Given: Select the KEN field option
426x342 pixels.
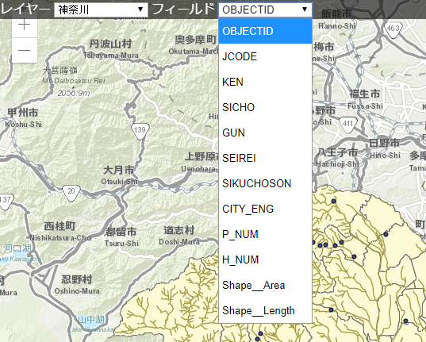Looking at the screenshot, I should (x=265, y=82).
